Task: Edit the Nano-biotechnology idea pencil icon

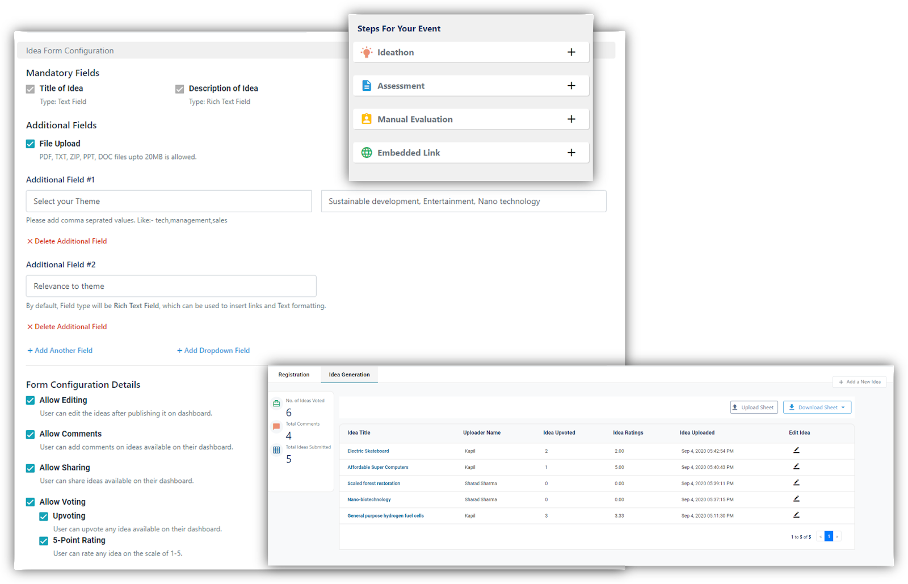Action: pyautogui.click(x=796, y=499)
